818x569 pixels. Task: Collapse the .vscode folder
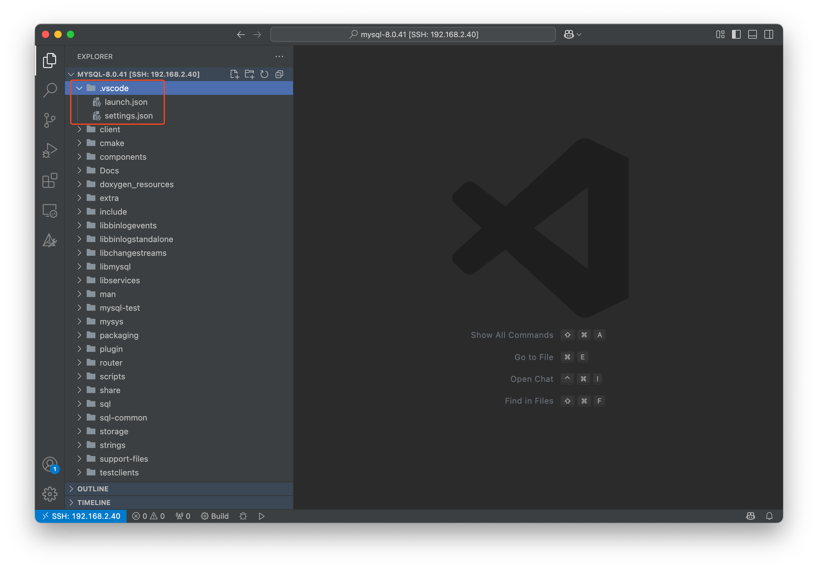coord(179,88)
